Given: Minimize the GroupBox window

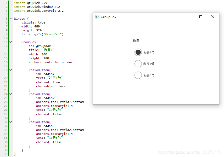Looking at the screenshot, I should (x=189, y=17).
